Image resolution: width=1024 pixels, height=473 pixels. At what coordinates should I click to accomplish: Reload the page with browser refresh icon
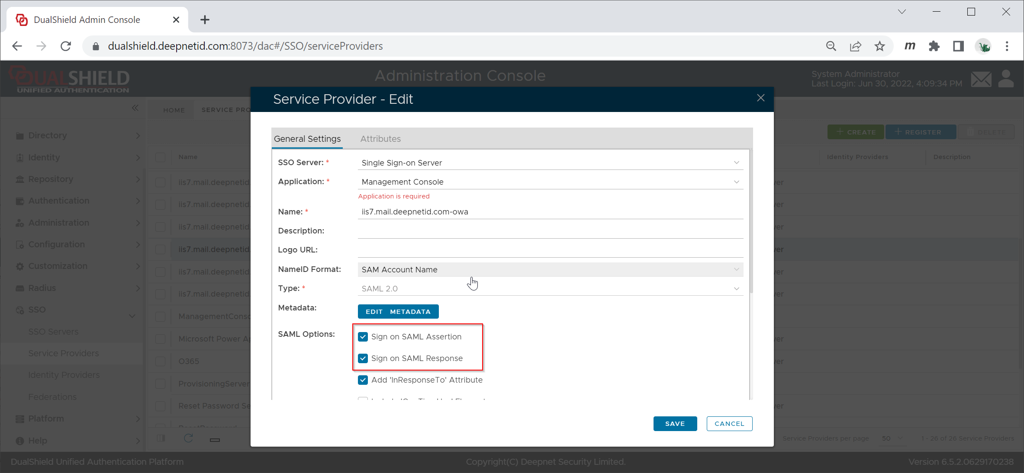[x=66, y=46]
